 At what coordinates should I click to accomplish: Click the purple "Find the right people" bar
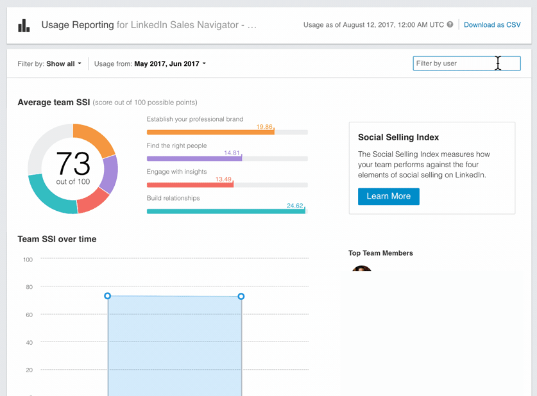pos(194,158)
